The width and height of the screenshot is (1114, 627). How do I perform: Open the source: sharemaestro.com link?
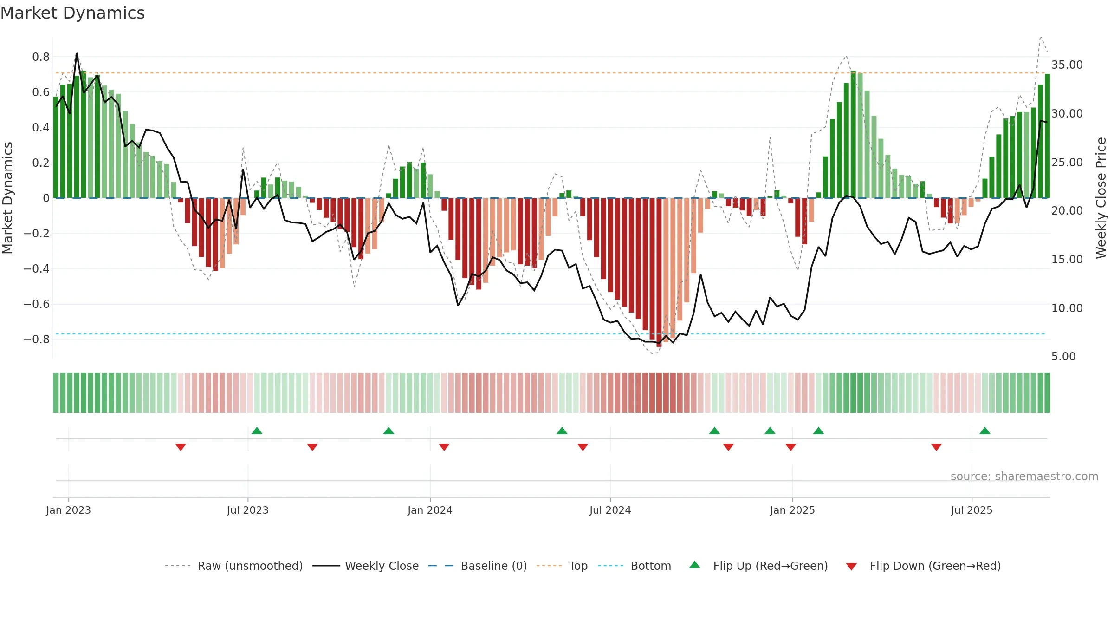click(1024, 476)
